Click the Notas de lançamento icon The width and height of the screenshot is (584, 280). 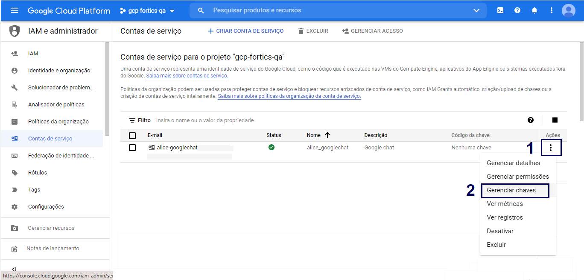point(15,249)
